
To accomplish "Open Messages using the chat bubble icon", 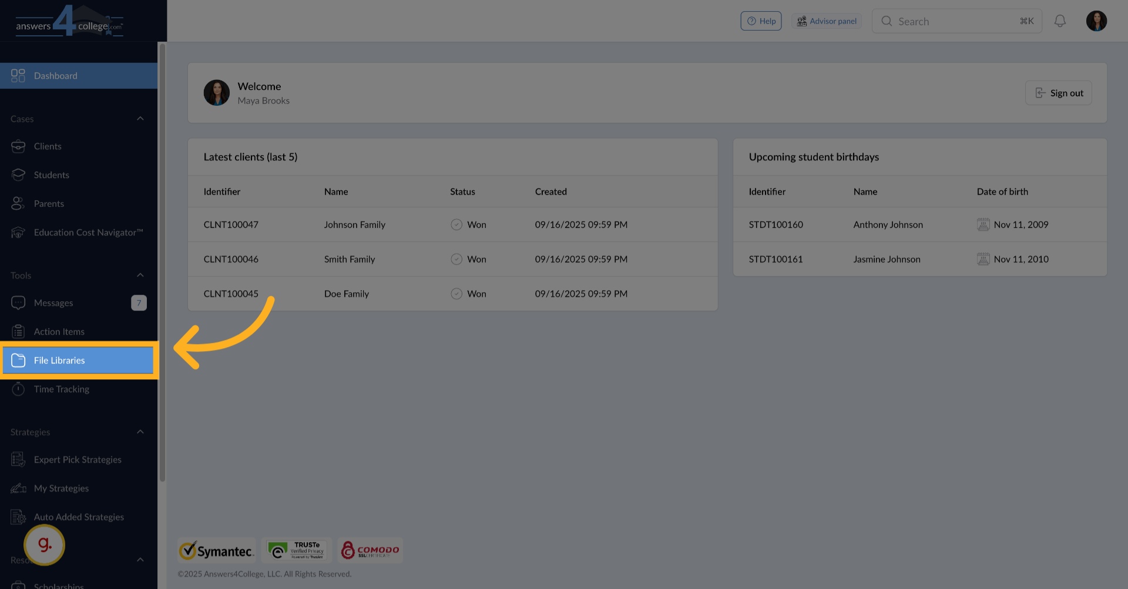I will coord(18,302).
